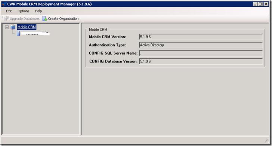The width and height of the screenshot is (272, 146).
Task: Close the Deployment Manager window
Action: pos(266,4)
